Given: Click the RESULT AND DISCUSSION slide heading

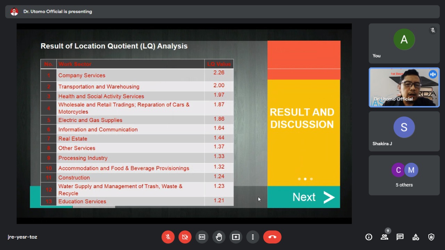Looking at the screenshot, I should pos(302,118).
